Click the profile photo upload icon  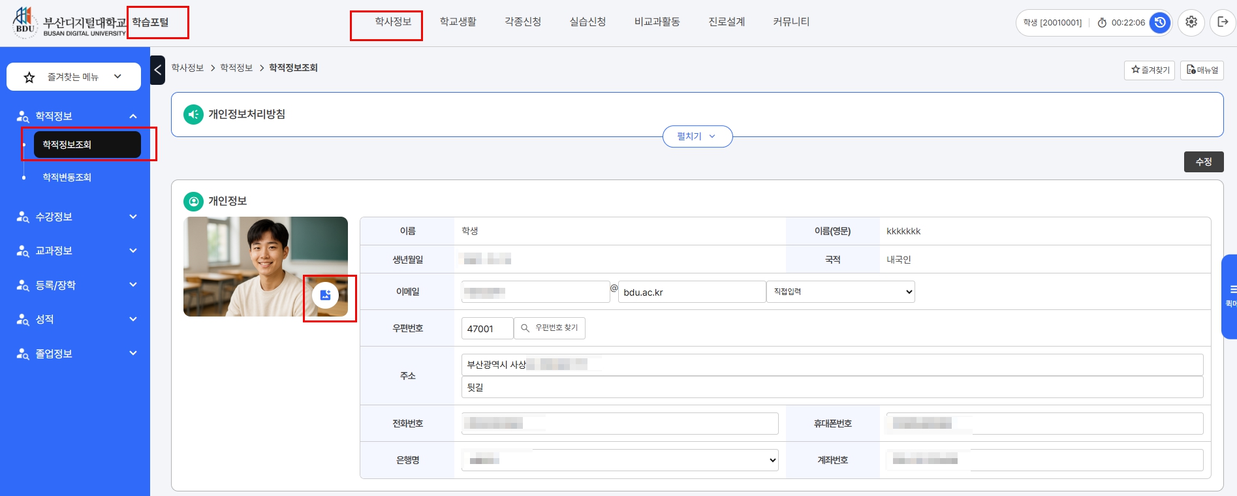(x=325, y=295)
